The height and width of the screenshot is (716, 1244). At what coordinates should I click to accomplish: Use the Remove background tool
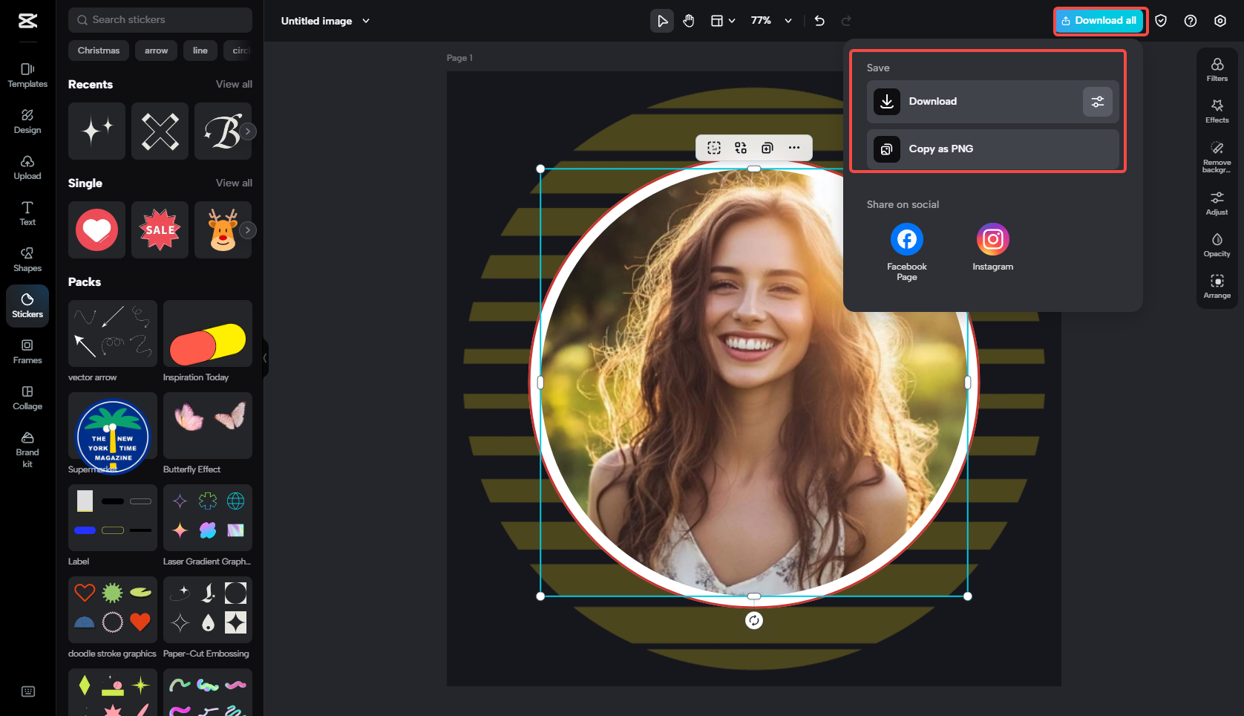[1217, 156]
